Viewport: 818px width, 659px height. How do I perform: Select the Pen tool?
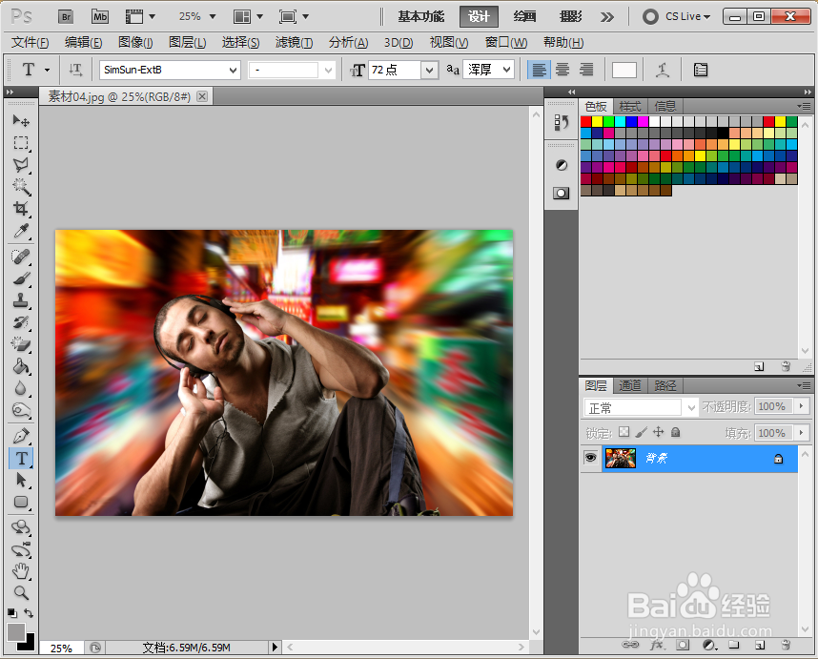click(x=21, y=436)
